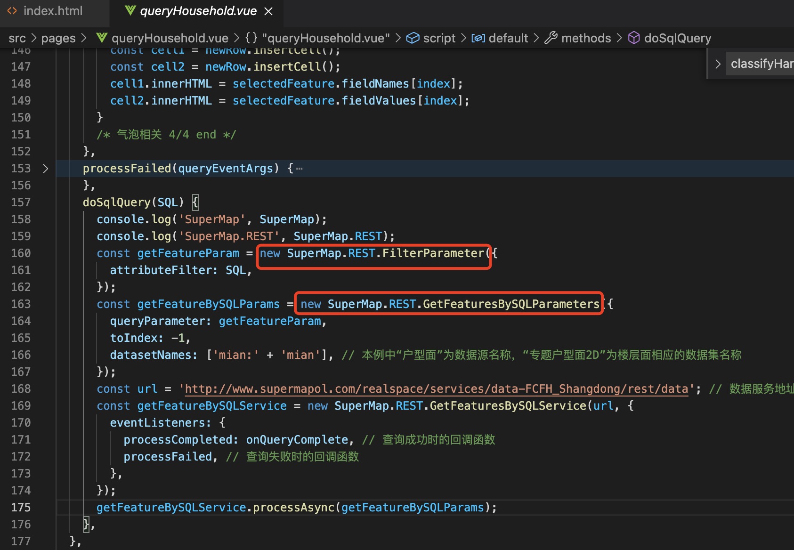Click the doSqlQuery(SQL) method name
The image size is (794, 550).
133,202
